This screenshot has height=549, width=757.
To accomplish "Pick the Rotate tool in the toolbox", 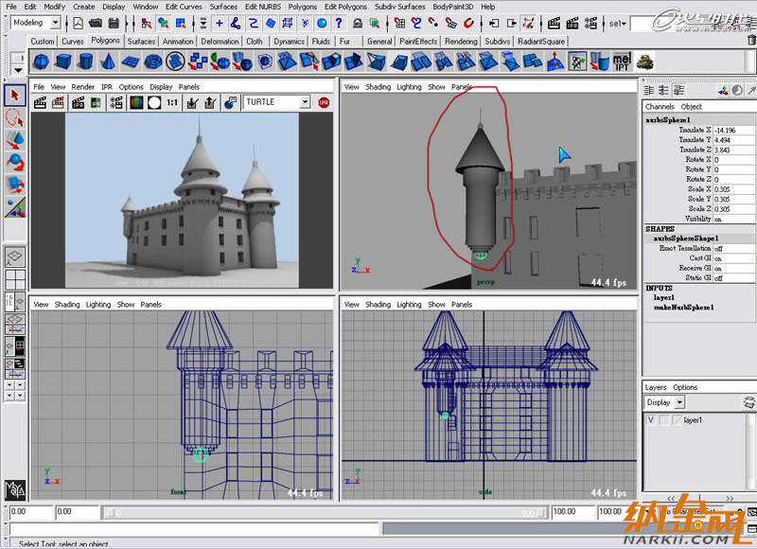I will 15,161.
